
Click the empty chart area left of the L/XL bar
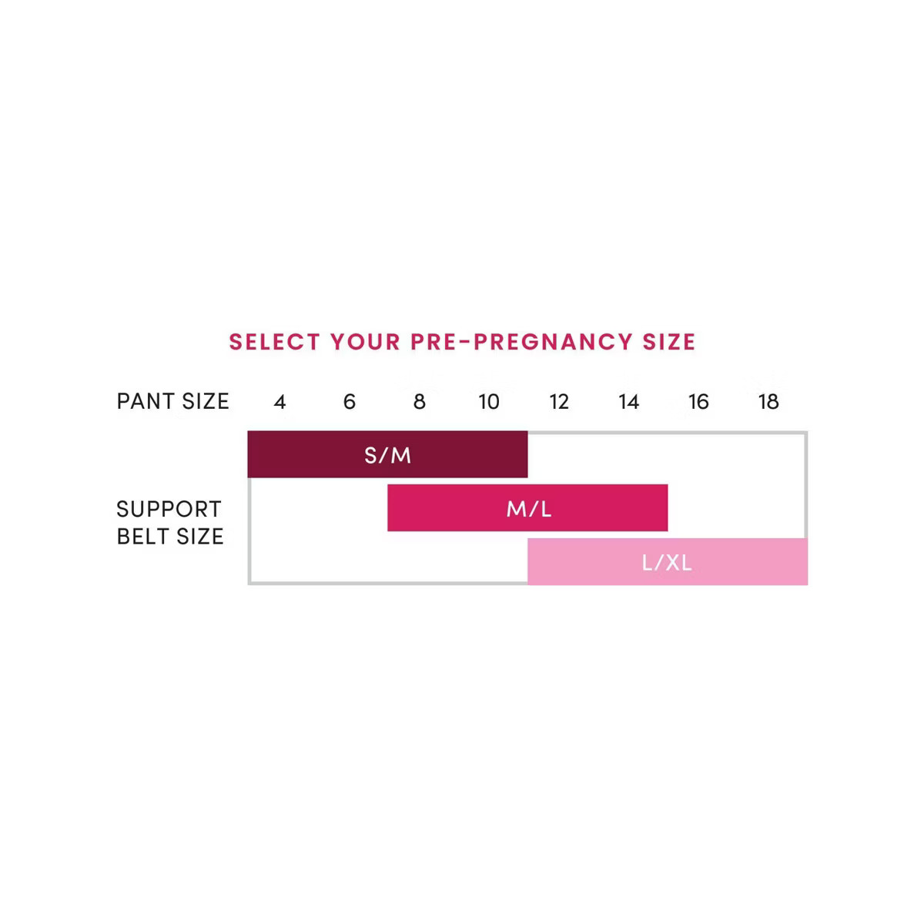click(389, 560)
